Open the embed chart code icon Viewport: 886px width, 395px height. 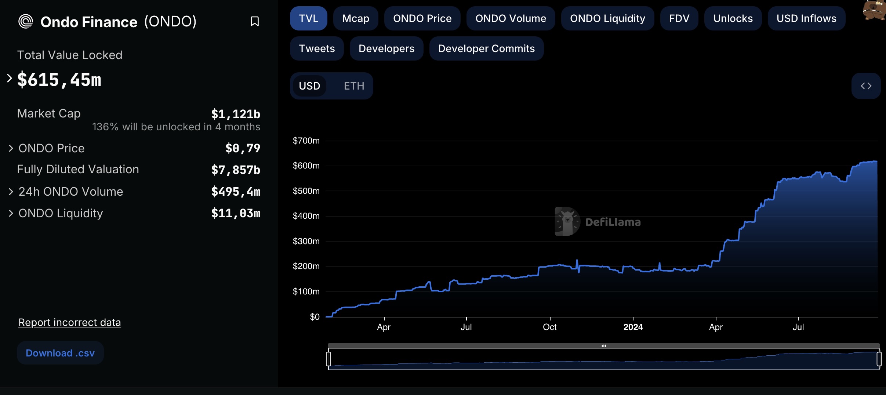click(866, 86)
